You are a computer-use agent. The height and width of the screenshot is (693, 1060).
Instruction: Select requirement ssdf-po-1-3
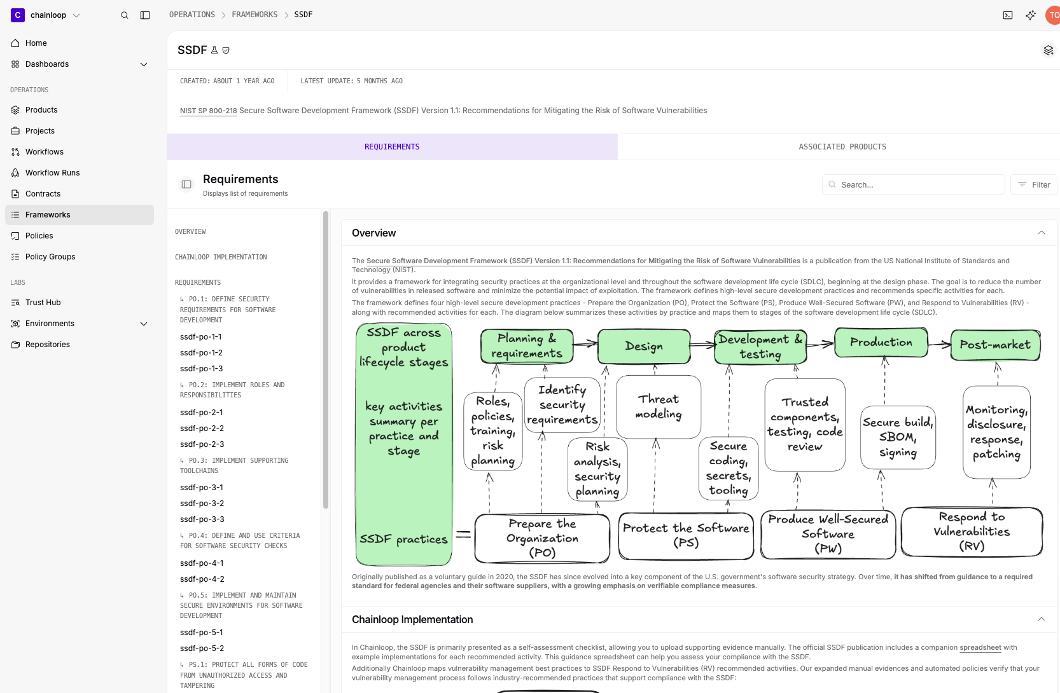[201, 369]
